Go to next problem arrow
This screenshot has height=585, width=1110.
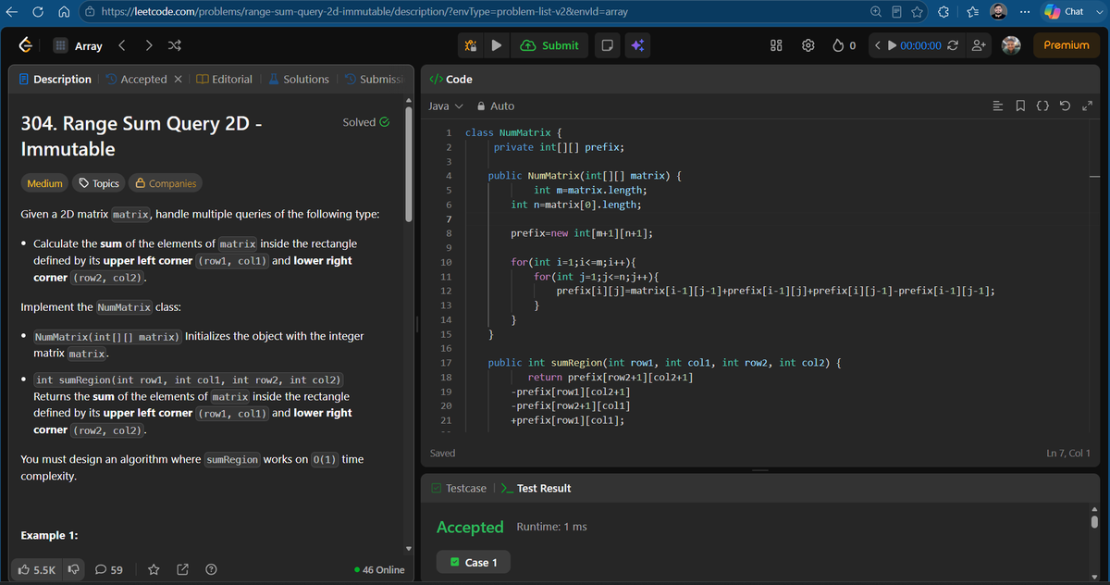(x=149, y=45)
